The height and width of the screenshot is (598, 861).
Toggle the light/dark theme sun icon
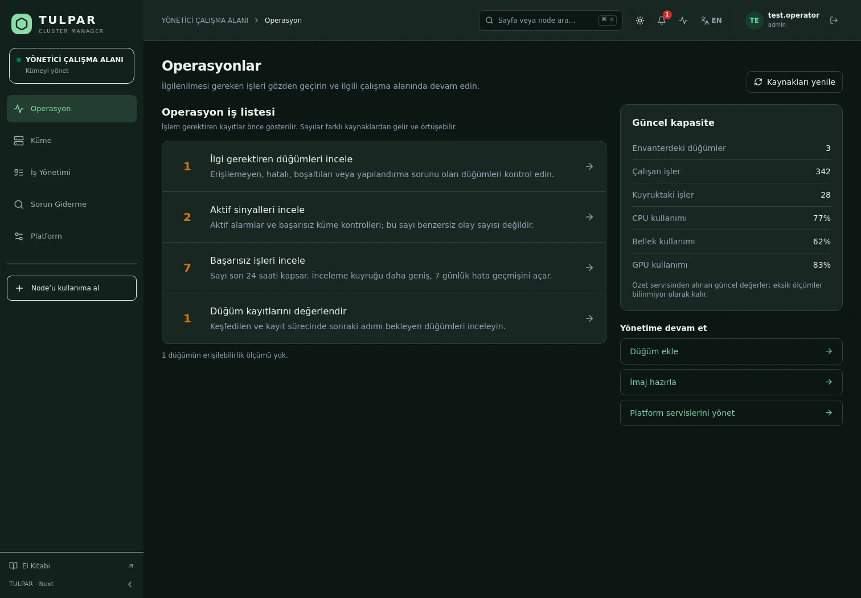(640, 21)
